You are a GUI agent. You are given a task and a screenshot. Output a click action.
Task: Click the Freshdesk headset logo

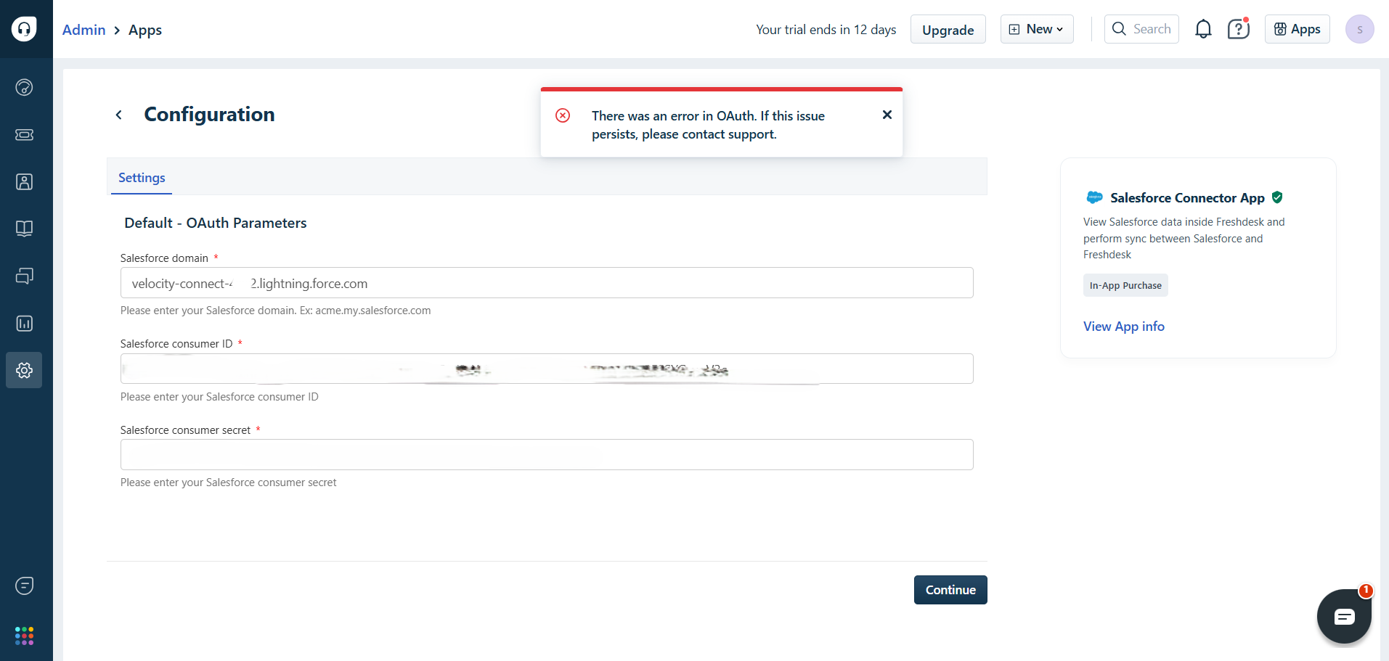click(x=24, y=29)
